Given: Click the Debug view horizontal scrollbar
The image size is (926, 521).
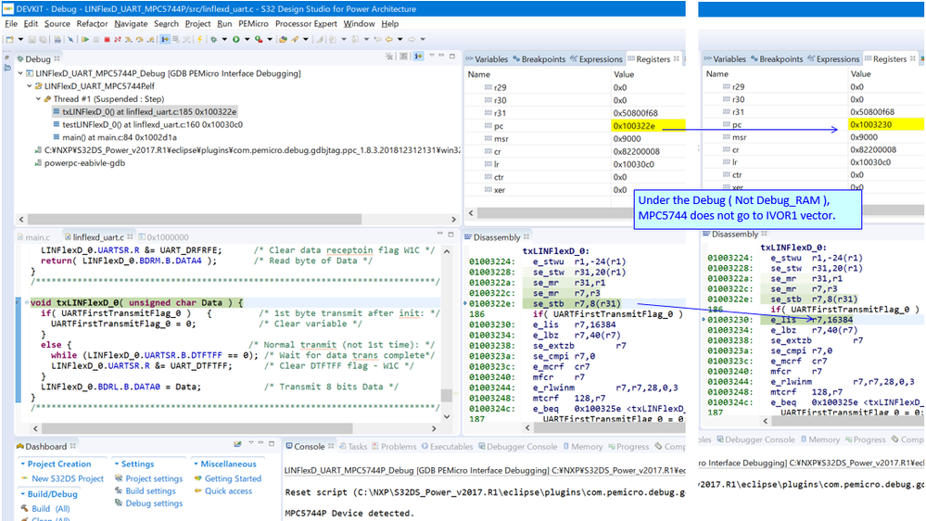Looking at the screenshot, I should [195, 219].
